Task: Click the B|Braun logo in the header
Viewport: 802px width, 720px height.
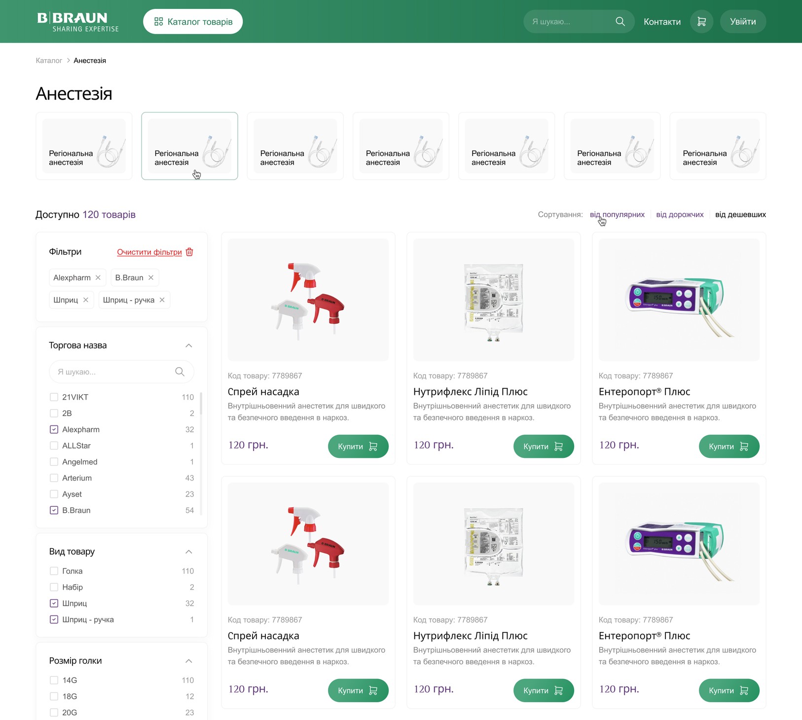Action: click(x=78, y=22)
